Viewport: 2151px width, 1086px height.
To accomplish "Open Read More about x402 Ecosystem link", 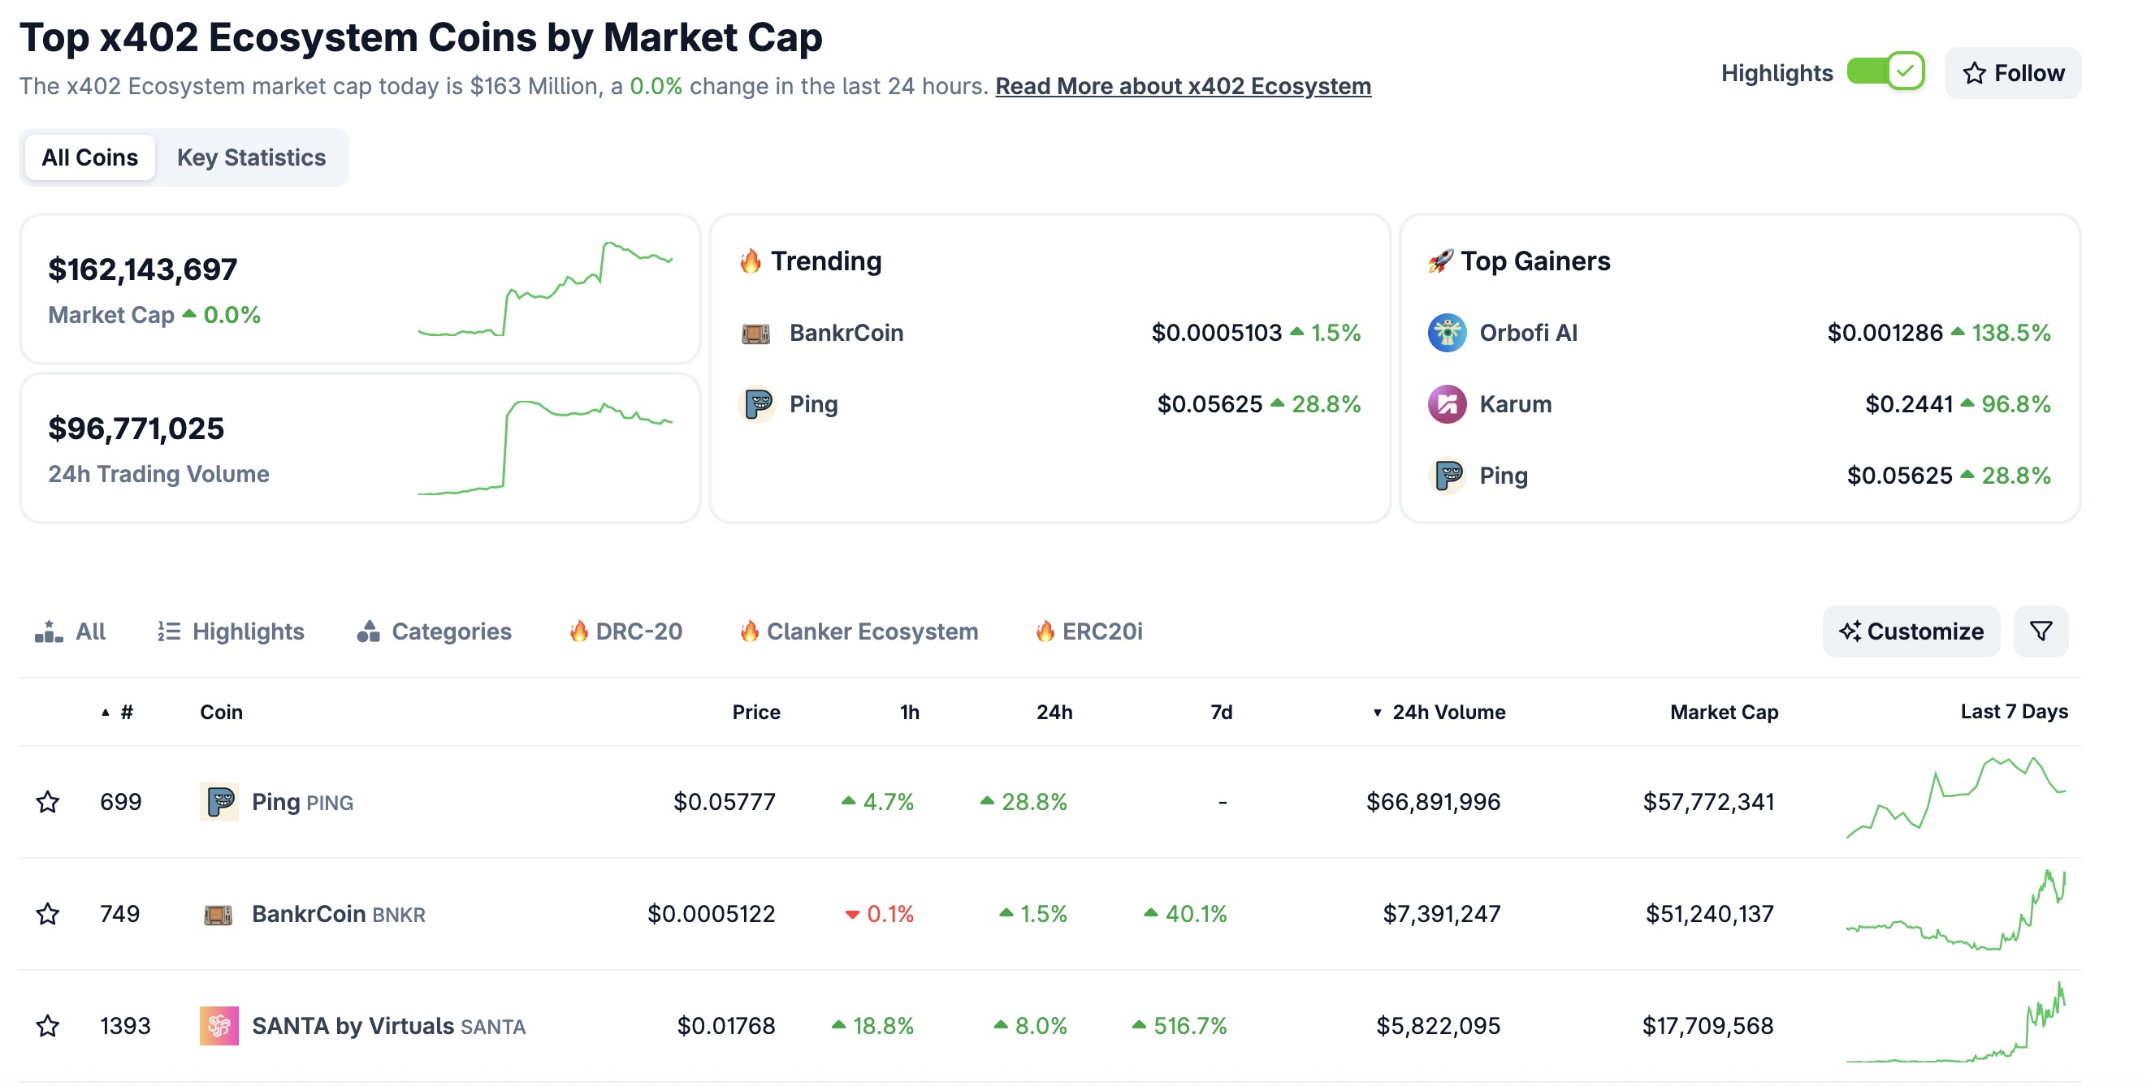I will click(1183, 86).
